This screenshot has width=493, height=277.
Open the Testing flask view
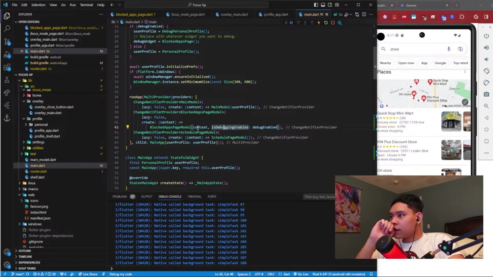(7, 80)
